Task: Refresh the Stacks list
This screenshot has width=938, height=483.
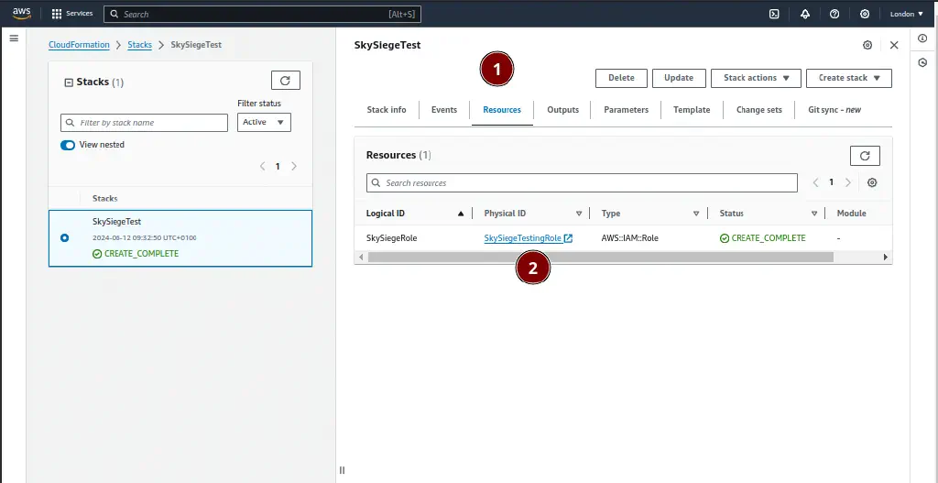Action: click(x=286, y=81)
